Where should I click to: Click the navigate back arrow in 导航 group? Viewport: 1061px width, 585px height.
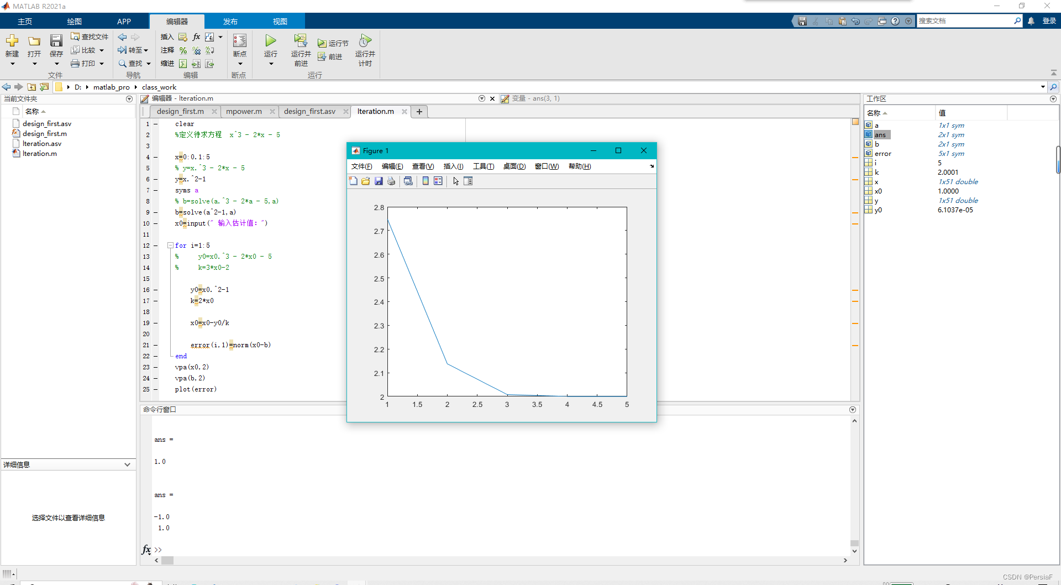[123, 36]
